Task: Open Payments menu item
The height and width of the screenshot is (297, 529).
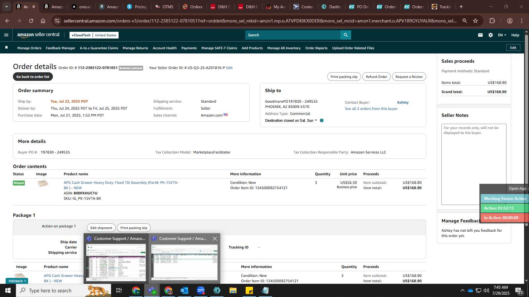Action: tap(189, 48)
